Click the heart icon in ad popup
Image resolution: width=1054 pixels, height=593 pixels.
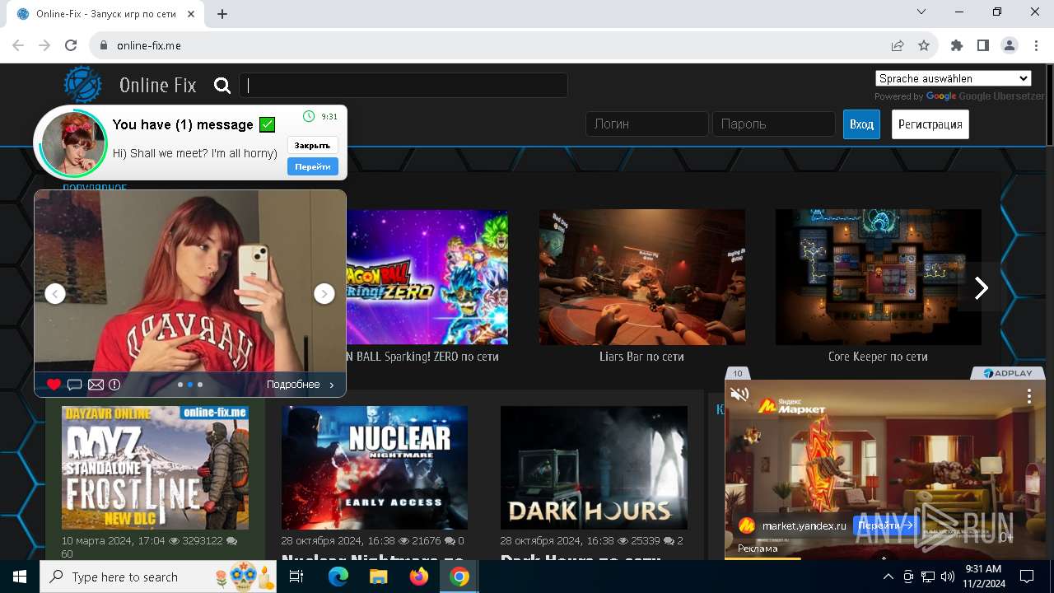54,385
